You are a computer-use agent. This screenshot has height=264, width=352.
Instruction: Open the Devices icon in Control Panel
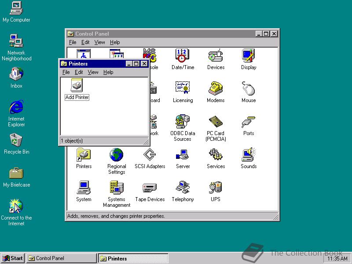216,59
